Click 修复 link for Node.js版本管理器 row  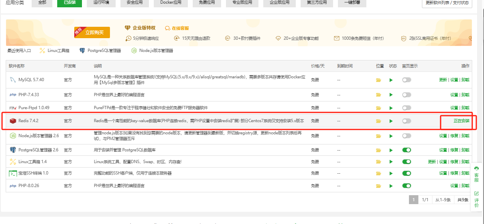pyautogui.click(x=454, y=136)
